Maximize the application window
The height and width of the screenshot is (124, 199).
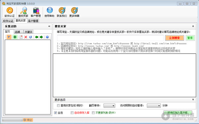pyautogui.click(x=187, y=4)
